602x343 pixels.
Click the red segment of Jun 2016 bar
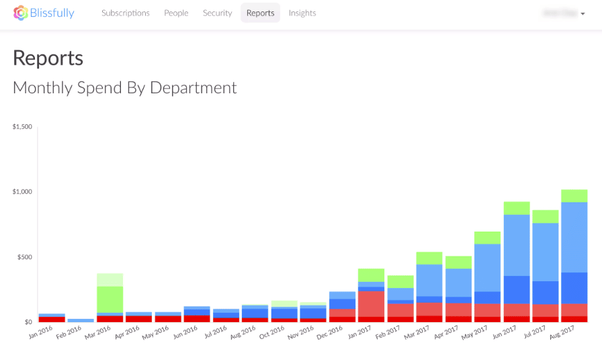197,318
